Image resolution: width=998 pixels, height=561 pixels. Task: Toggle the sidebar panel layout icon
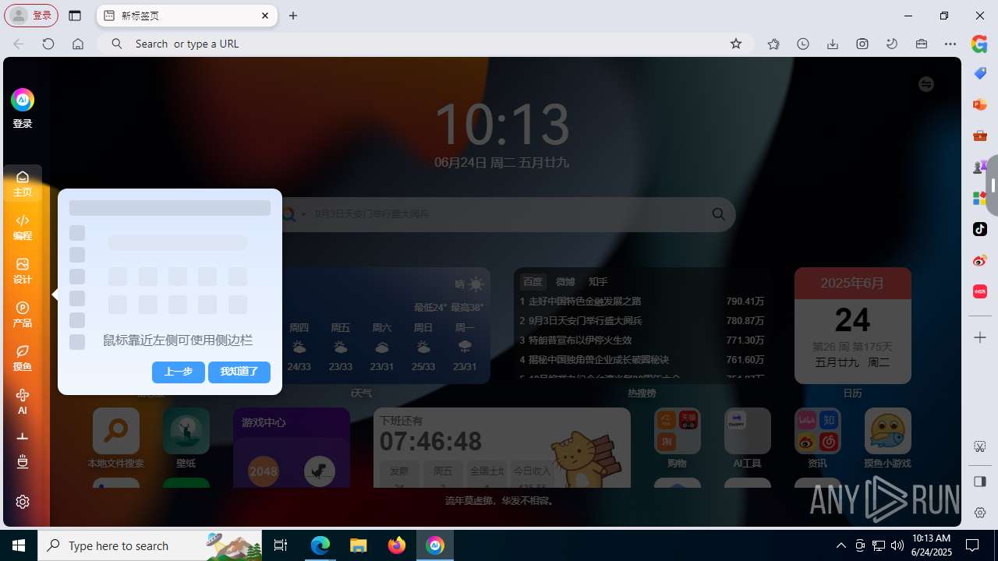(980, 482)
